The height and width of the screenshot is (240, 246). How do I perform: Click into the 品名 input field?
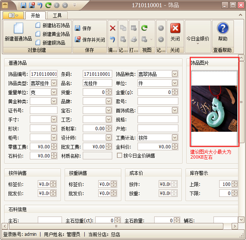pyautogui.click(x=97, y=83)
